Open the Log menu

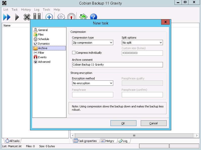(37, 10)
